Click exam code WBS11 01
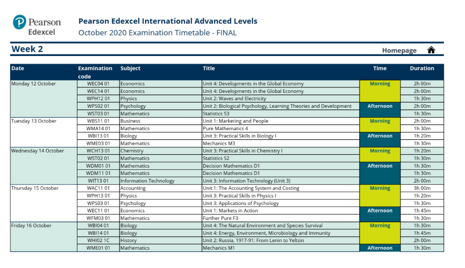Image resolution: width=465 pixels, height=268 pixels. 98,121
